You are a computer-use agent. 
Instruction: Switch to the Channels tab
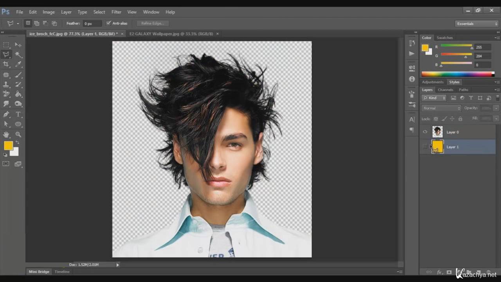[x=445, y=90]
